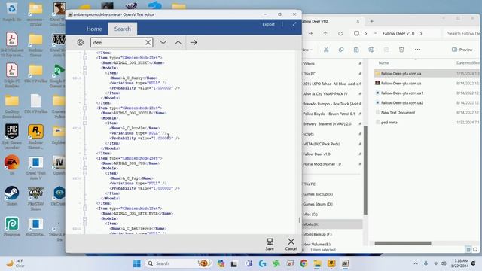Click Fallow Deer v1.0 breadcrumb in address bar
This screenshot has height=271, width=482.
[x=398, y=33]
